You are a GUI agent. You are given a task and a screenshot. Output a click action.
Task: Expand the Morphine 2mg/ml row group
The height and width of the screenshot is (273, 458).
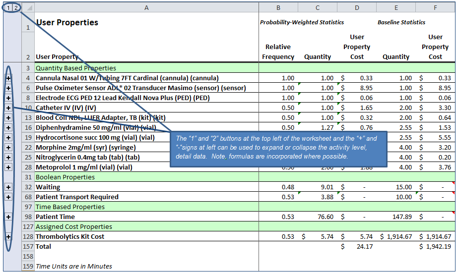click(8, 148)
